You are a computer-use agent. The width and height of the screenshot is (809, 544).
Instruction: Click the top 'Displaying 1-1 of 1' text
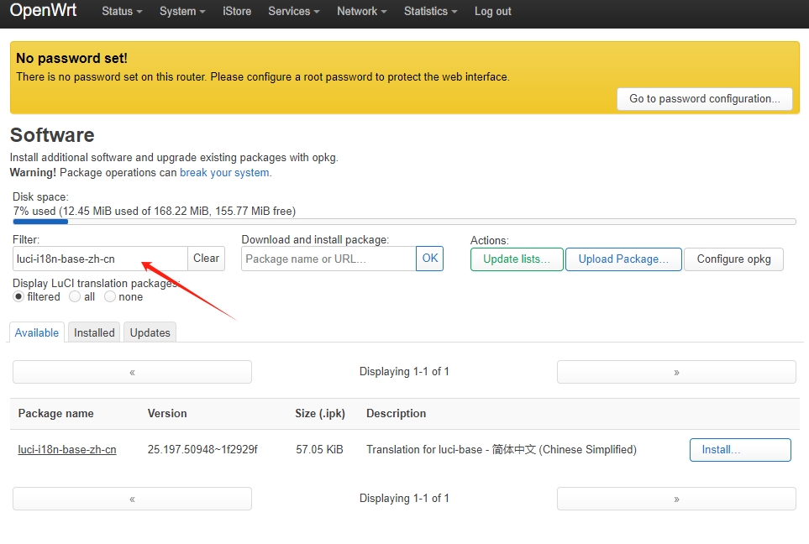404,372
